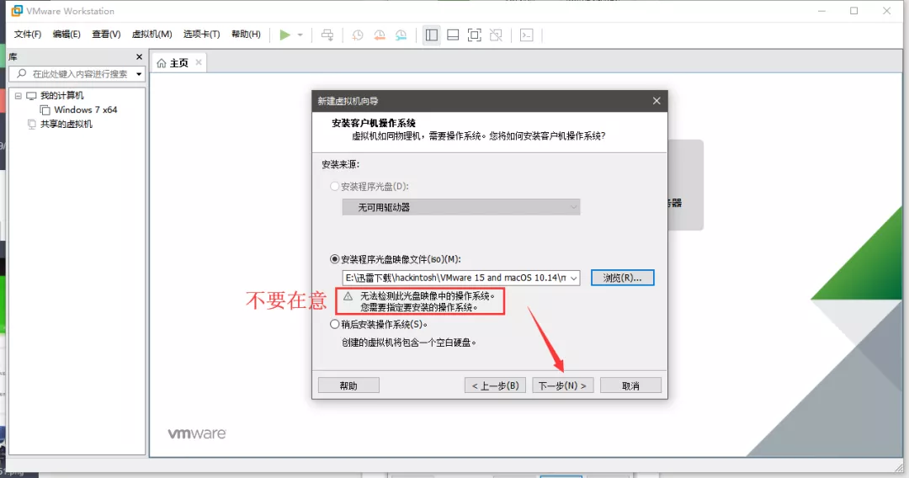Select Windows 7 x64 in the library
Viewport: 909px width, 478px height.
[x=85, y=109]
